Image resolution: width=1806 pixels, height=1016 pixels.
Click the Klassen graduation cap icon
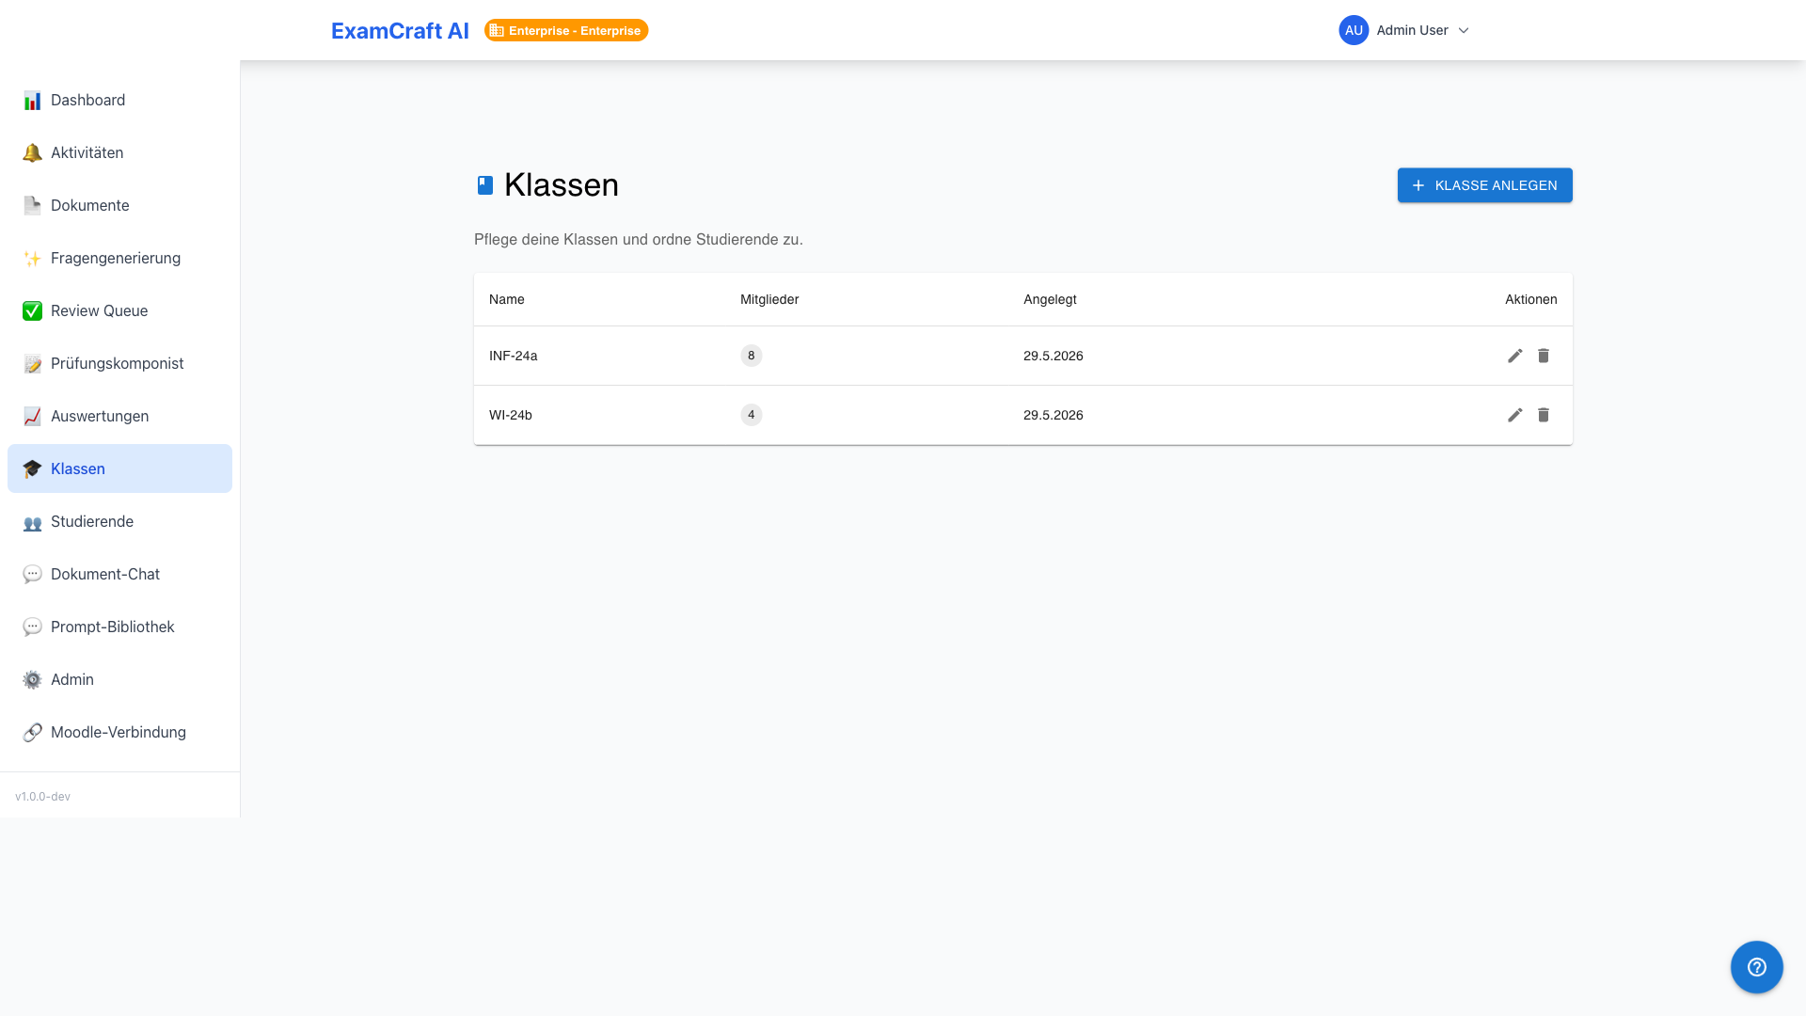(x=32, y=468)
